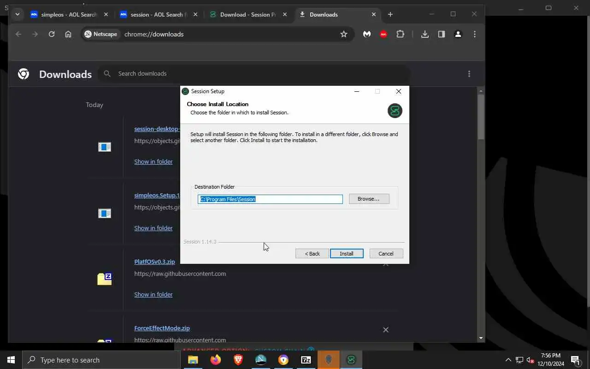Click the Back button in Session Setup

point(312,254)
